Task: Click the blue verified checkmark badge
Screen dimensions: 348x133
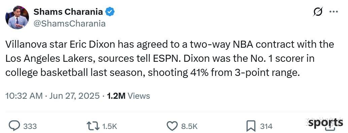Action: tap(110, 12)
